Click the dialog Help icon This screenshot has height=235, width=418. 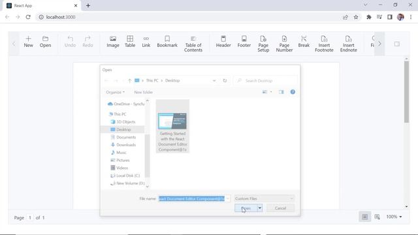click(x=293, y=92)
